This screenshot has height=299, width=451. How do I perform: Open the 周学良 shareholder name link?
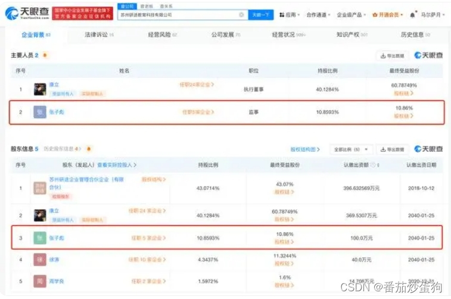(x=57, y=281)
